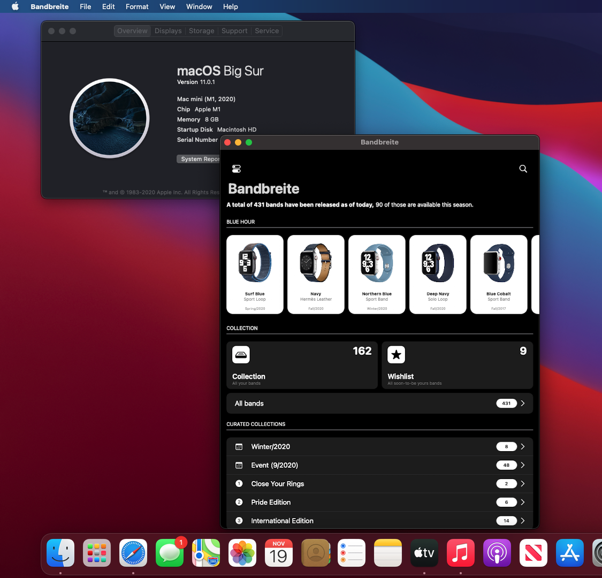The width and height of the screenshot is (602, 578).
Task: Open the Edit menu
Action: (108, 6)
